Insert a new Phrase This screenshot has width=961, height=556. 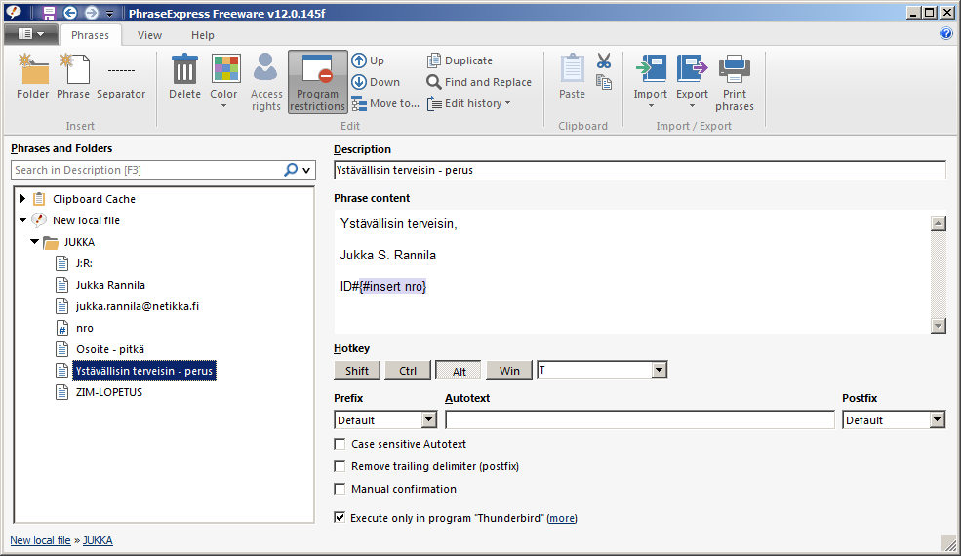click(x=73, y=77)
